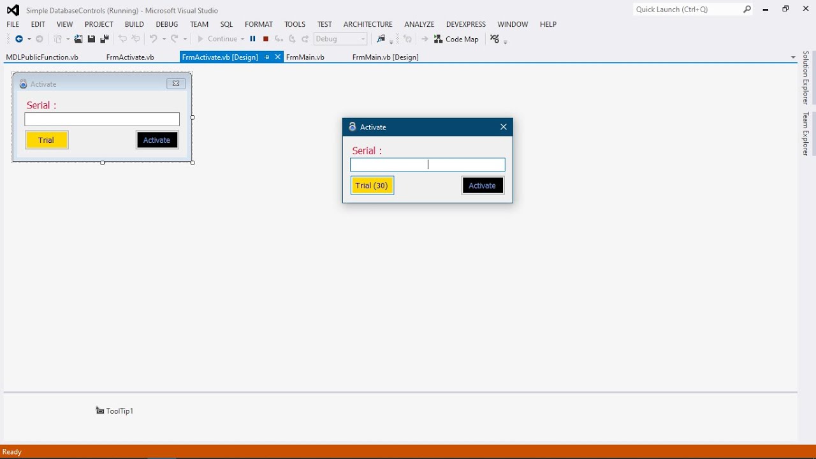
Task: Select the ToolTip1 component in the tray
Action: pos(115,411)
